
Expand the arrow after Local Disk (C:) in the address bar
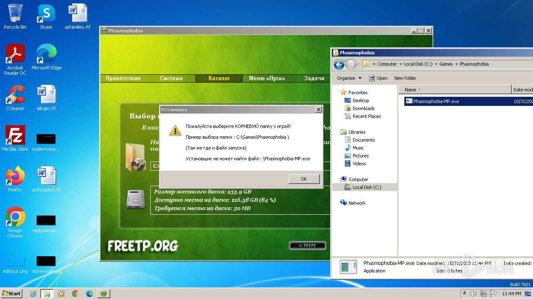click(x=436, y=64)
